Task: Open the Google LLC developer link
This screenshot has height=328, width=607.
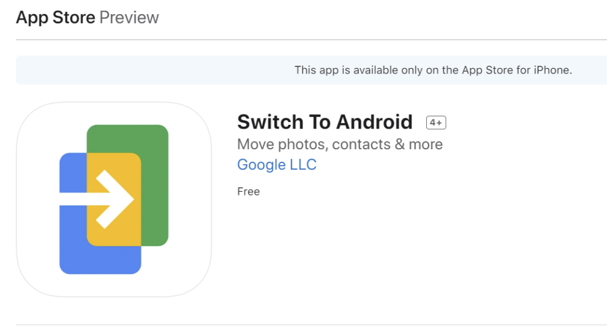Action: pos(277,165)
